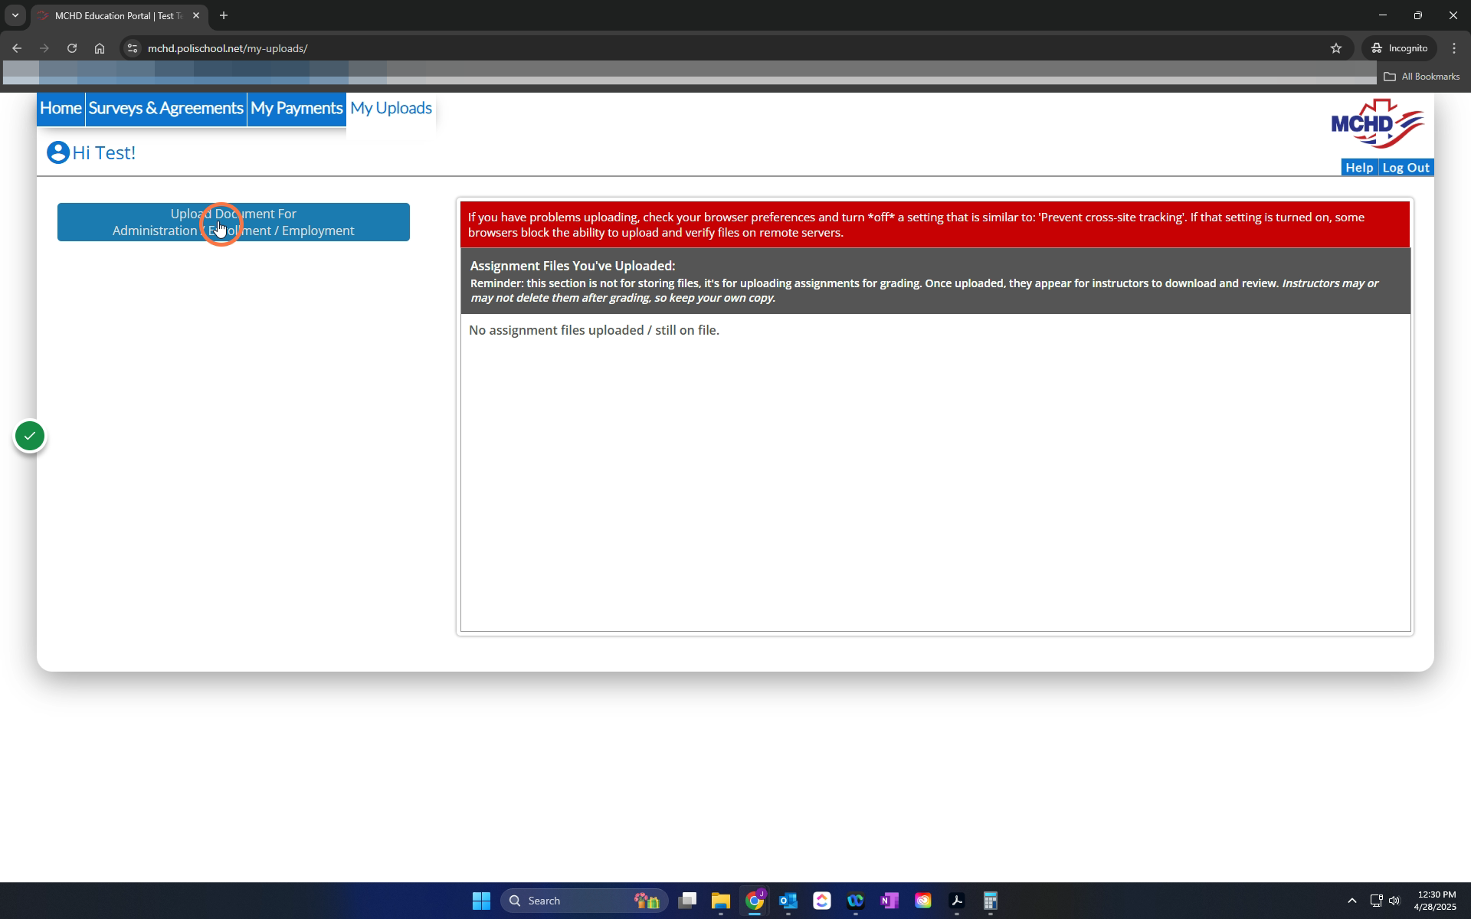
Task: Open File Explorer from taskbar
Action: click(721, 901)
